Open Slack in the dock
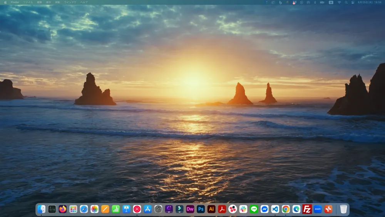Viewport: 385px width, 217px height. point(243,209)
